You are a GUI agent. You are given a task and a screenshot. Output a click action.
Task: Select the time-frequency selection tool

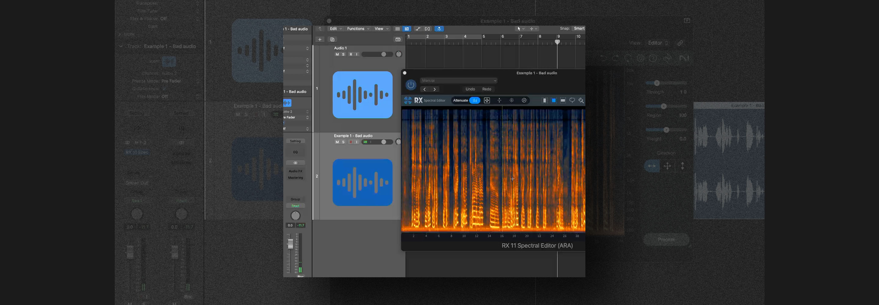tap(554, 100)
